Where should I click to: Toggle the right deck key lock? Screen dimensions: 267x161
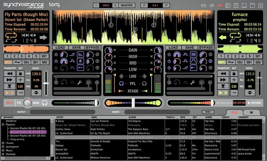234,73
